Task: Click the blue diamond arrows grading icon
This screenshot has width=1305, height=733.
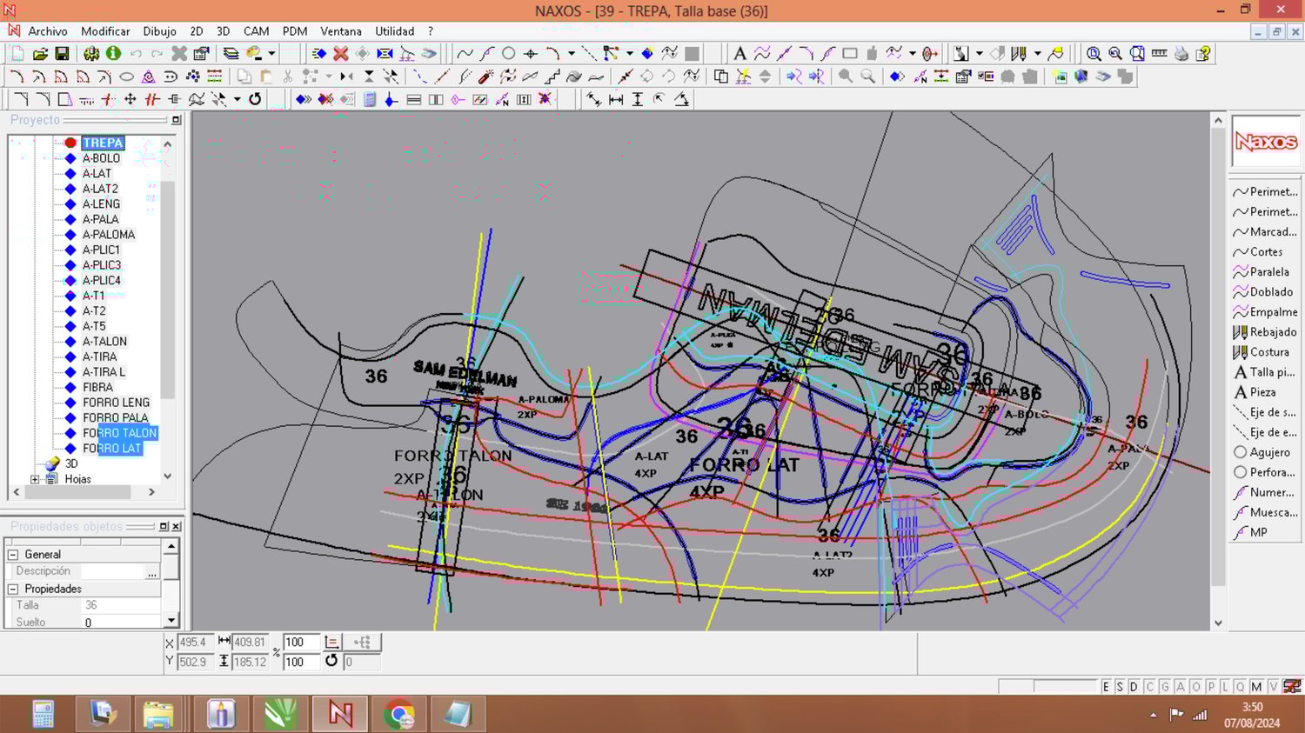Action: pos(303,99)
